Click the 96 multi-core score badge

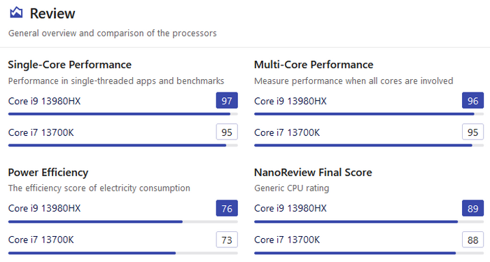tap(472, 101)
